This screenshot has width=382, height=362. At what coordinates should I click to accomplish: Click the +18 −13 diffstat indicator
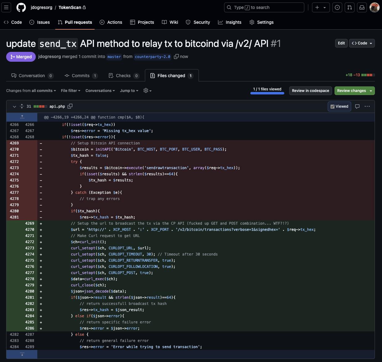[360, 75]
